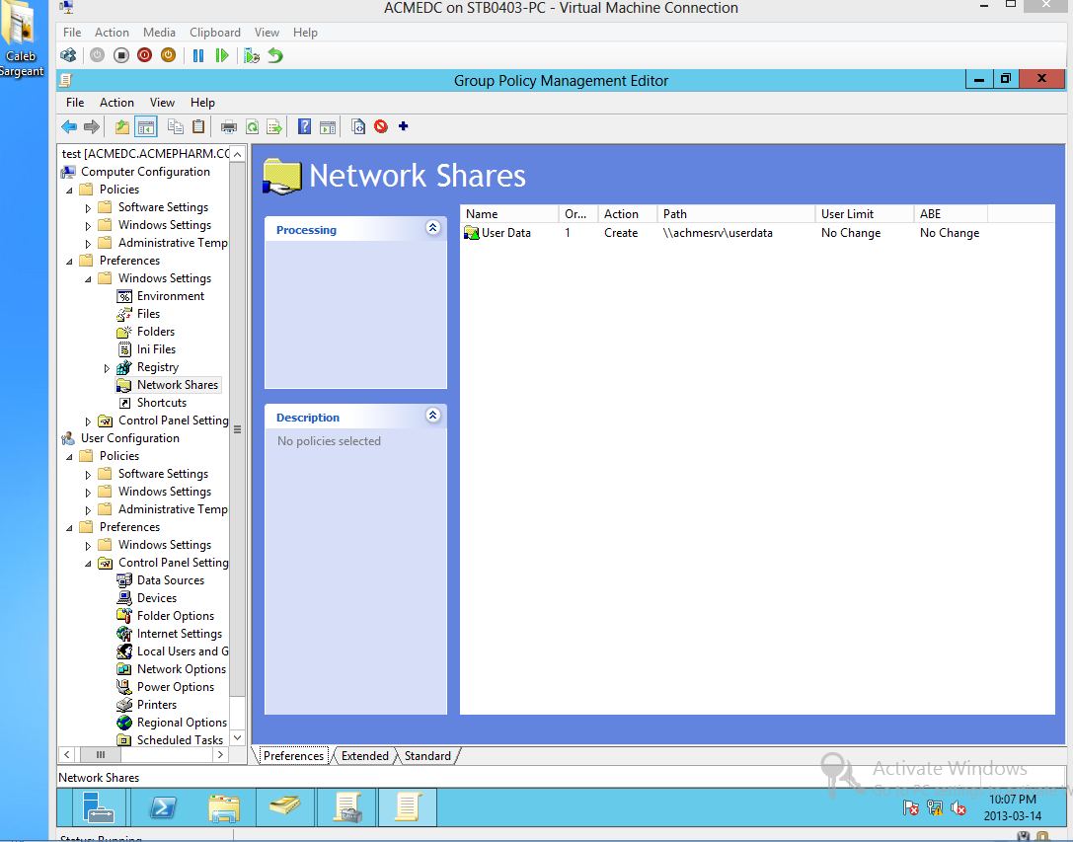The height and width of the screenshot is (842, 1073).
Task: Sort by the User Limit column header
Action: (x=864, y=213)
